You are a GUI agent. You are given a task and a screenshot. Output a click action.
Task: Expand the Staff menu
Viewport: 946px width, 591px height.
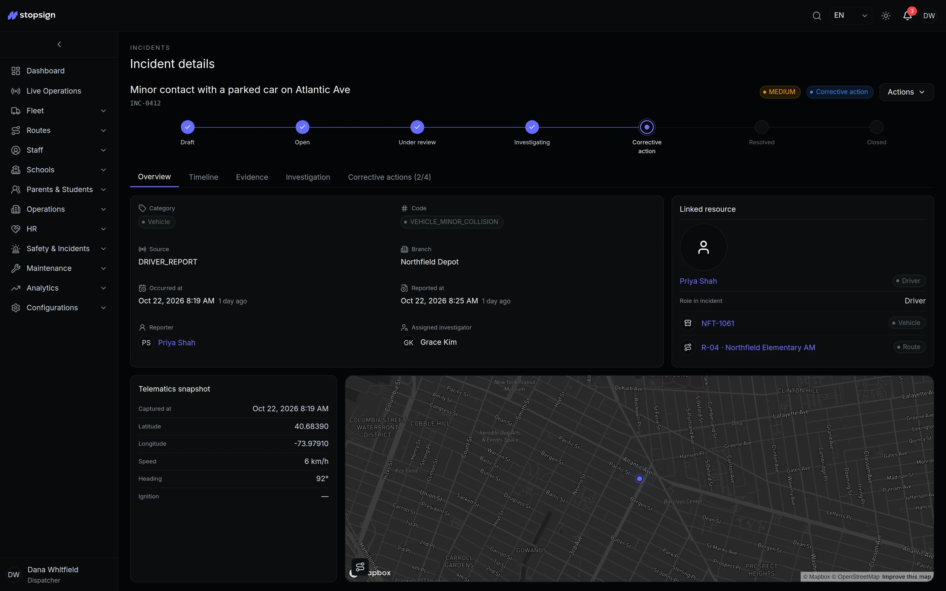pyautogui.click(x=59, y=150)
